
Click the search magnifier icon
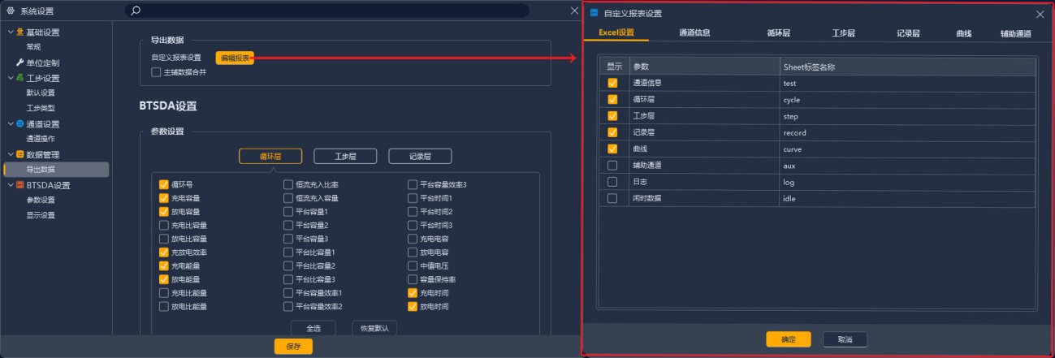(x=136, y=11)
